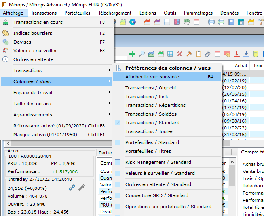Check the Ordres en attente / Standard view
264x216 pixels.
coord(118,184)
